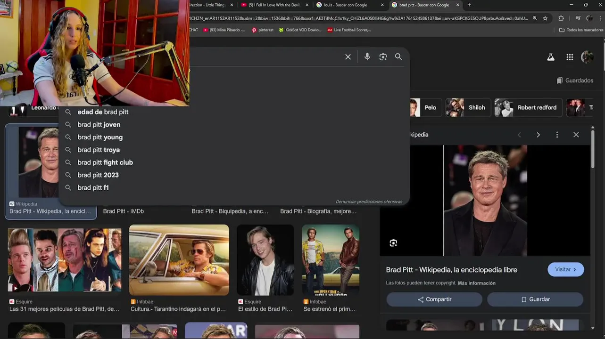Open a new browser tab

point(469,5)
